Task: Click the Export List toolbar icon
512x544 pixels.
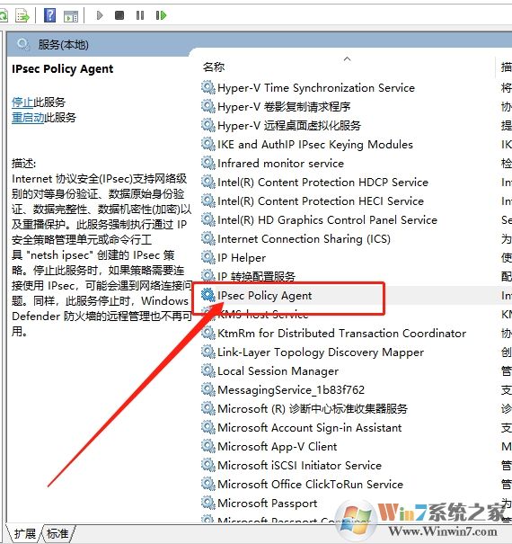Action: point(22,15)
